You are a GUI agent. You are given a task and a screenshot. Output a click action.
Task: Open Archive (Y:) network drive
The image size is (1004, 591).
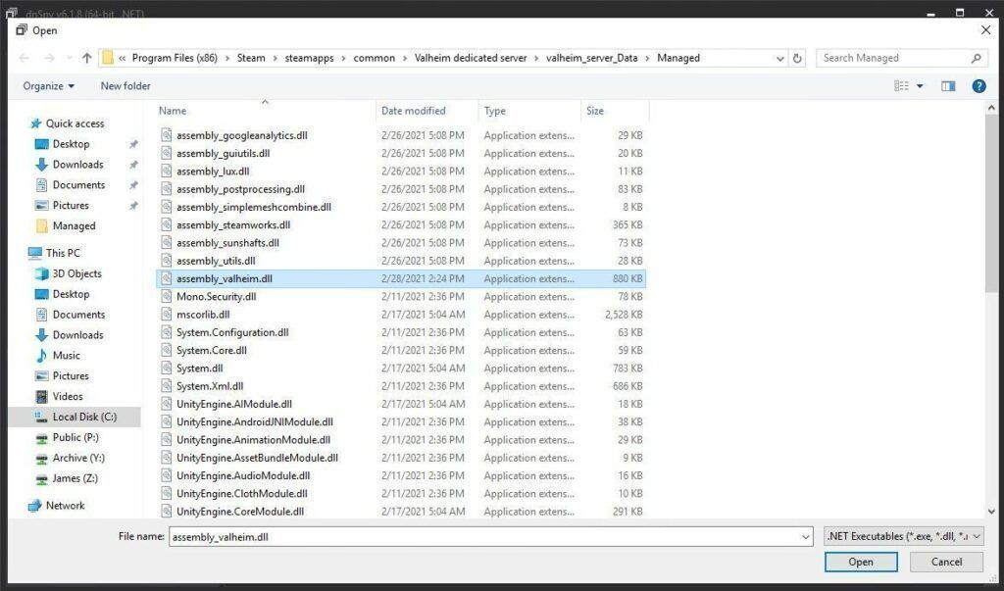click(78, 458)
